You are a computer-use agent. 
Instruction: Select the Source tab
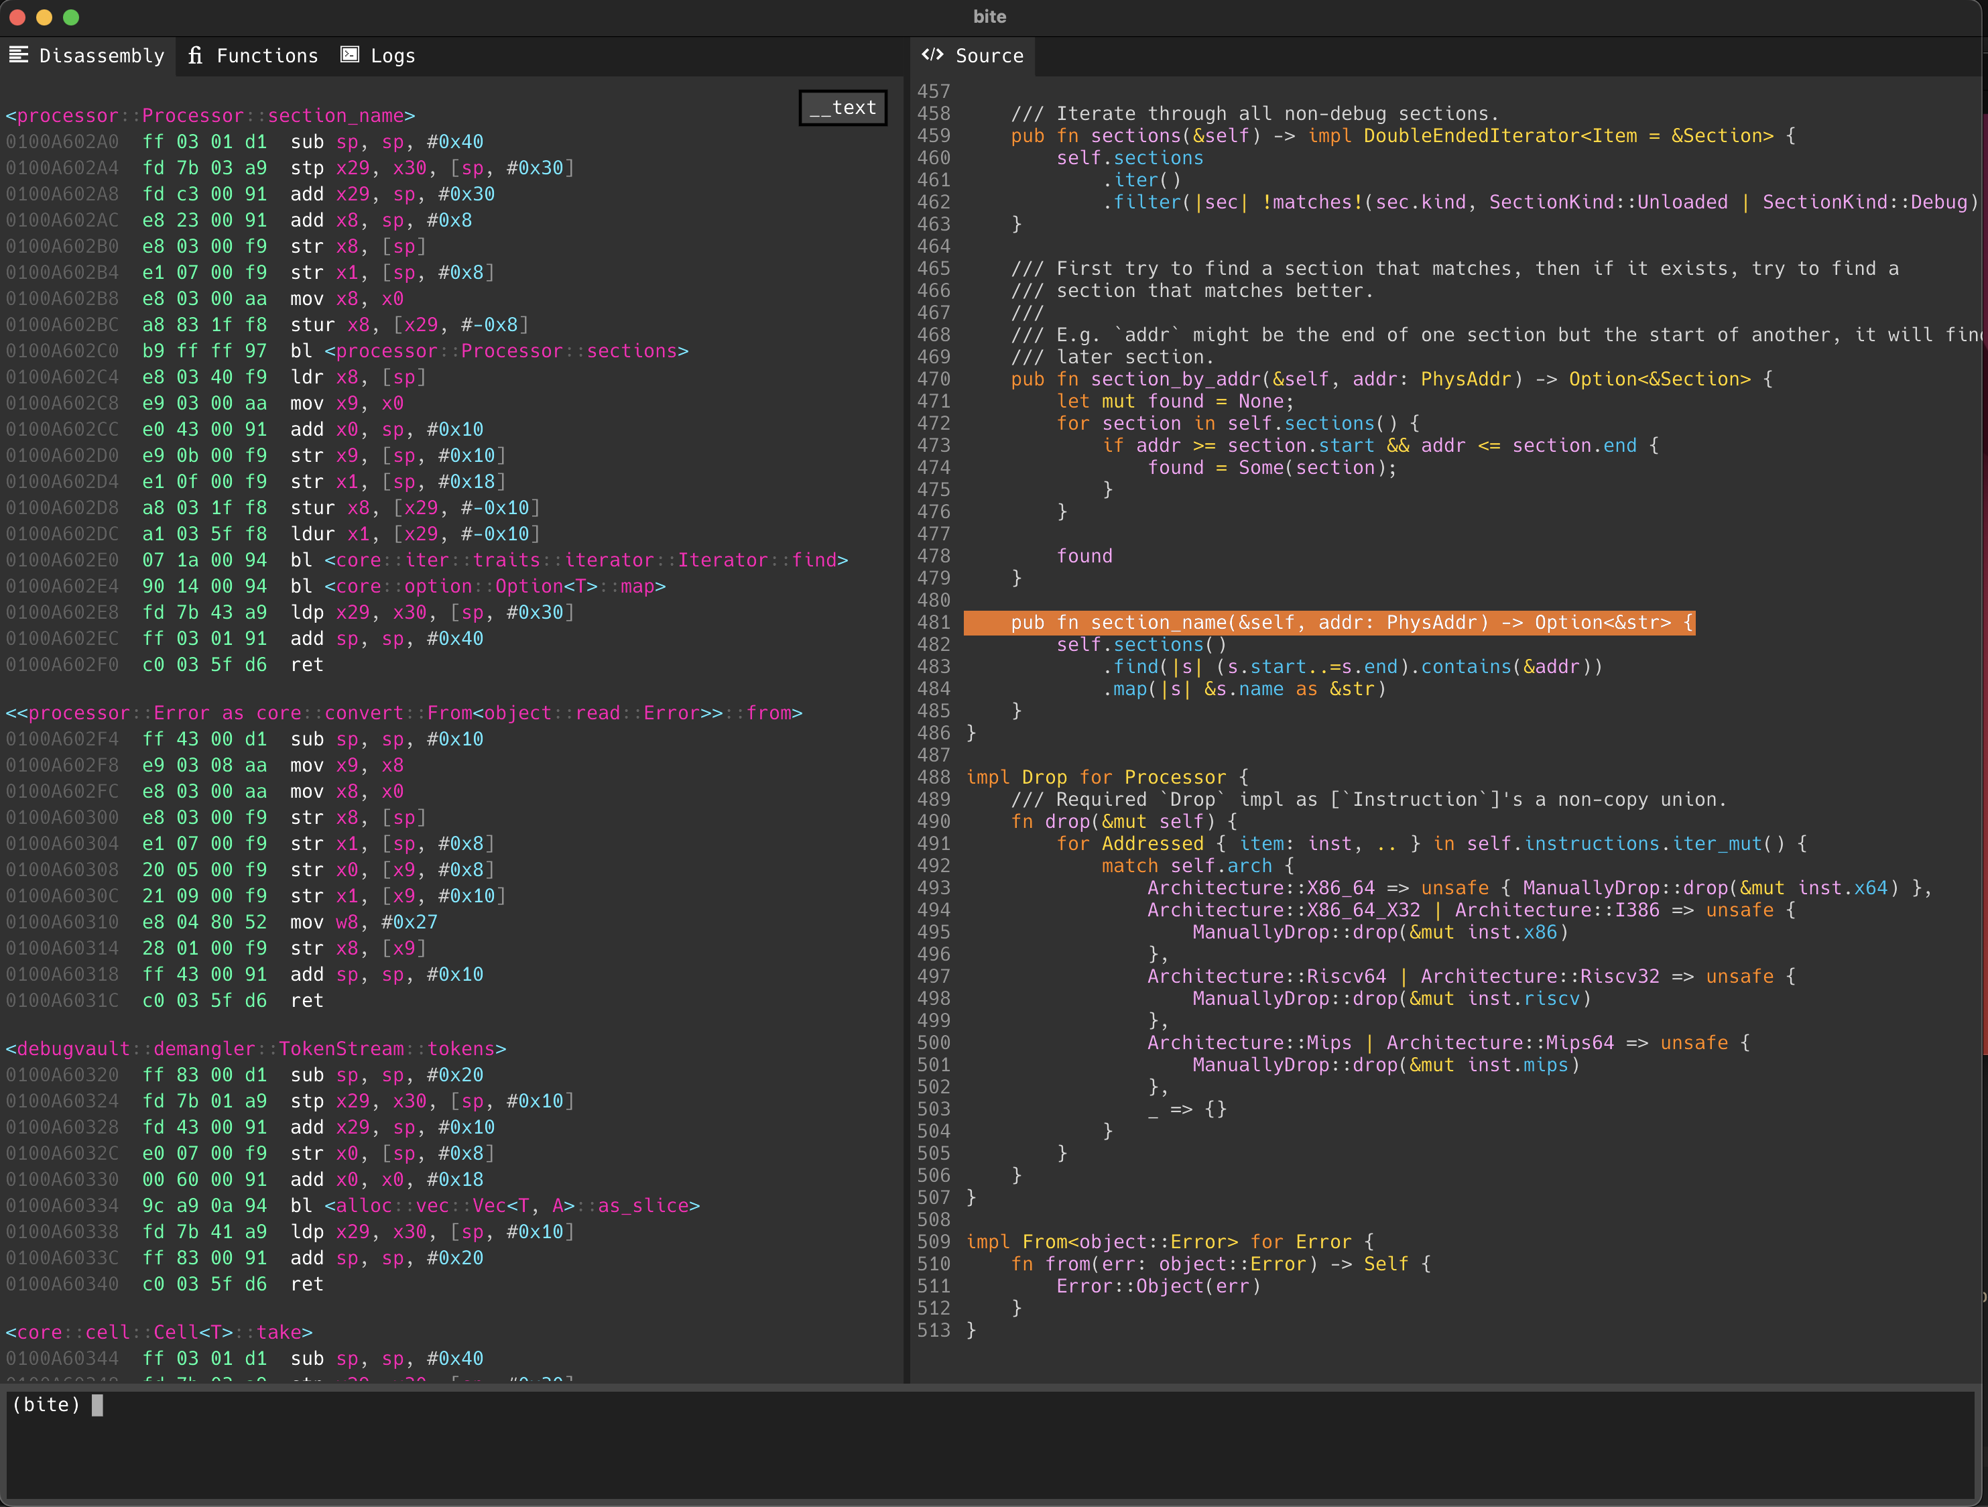[x=988, y=56]
